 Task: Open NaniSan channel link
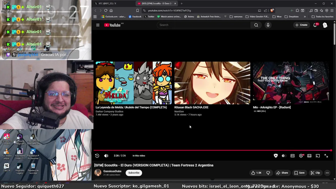[x=179, y=111]
